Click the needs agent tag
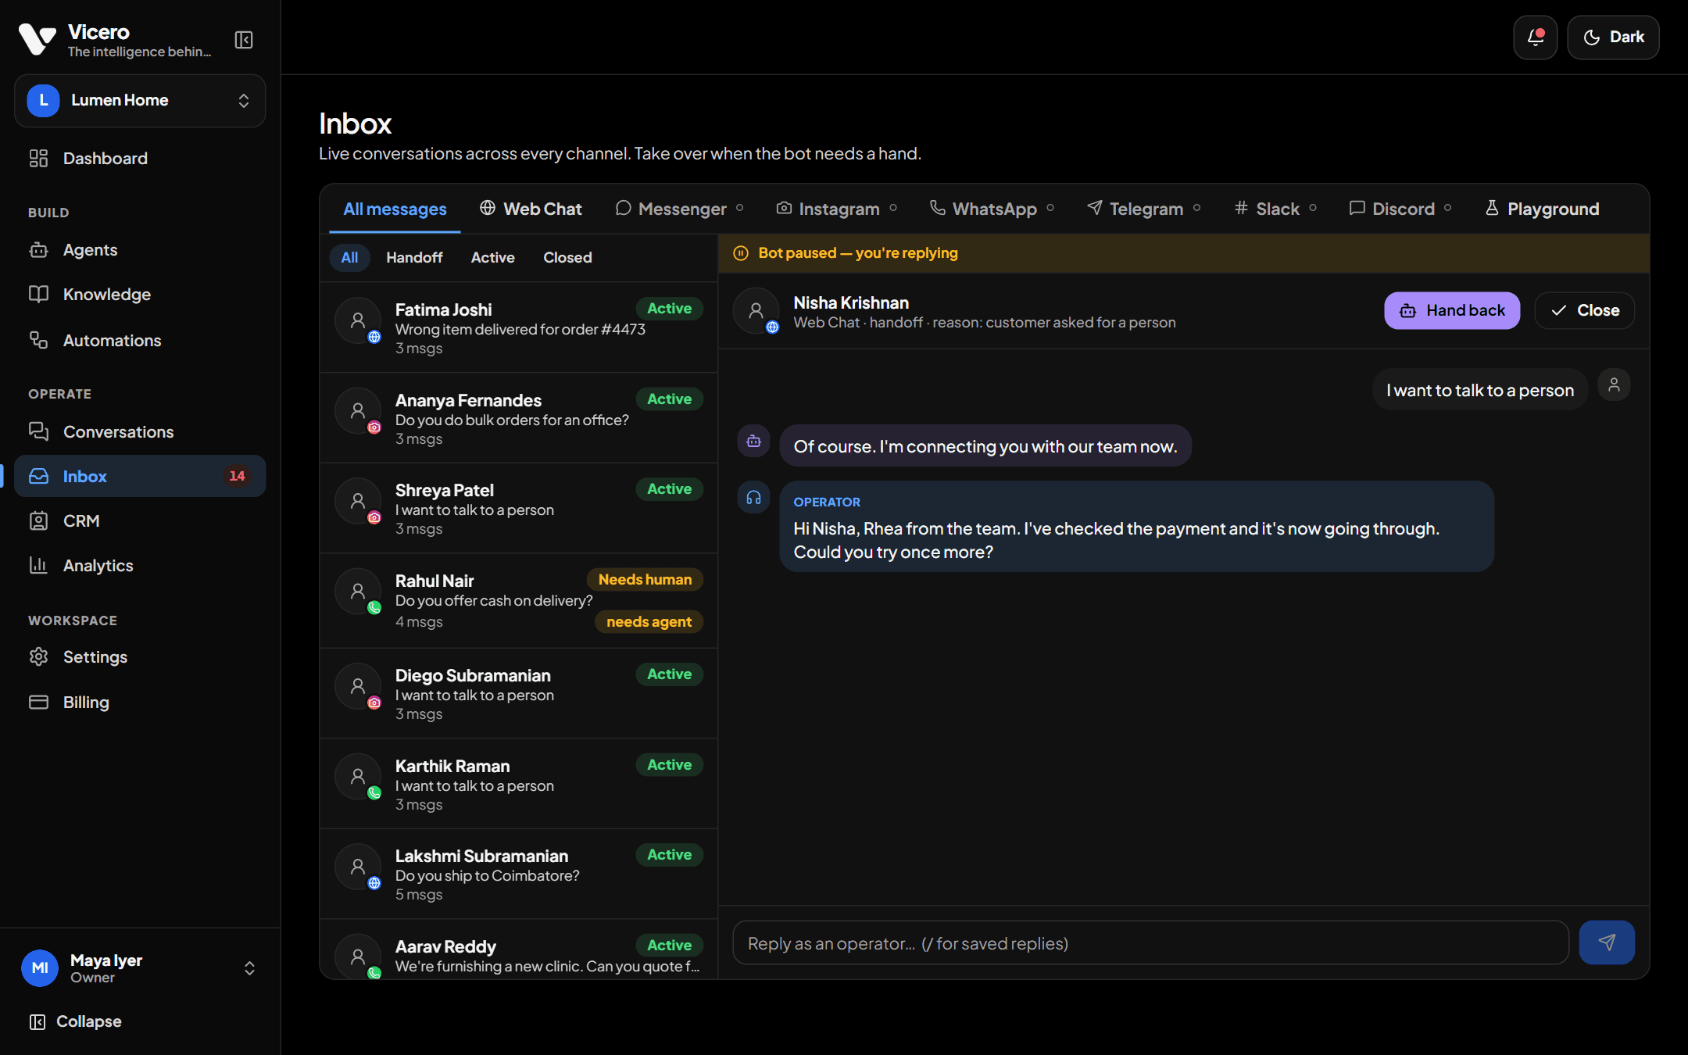 [649, 622]
